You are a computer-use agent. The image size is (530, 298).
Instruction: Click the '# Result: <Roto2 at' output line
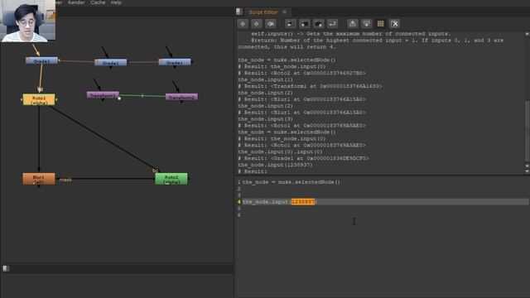tap(301, 73)
